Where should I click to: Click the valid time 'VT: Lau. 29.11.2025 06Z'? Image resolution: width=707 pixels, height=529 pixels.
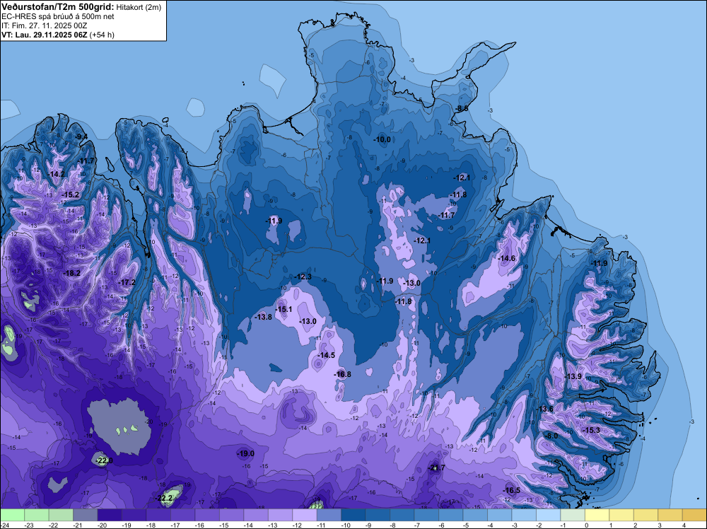[x=44, y=35]
